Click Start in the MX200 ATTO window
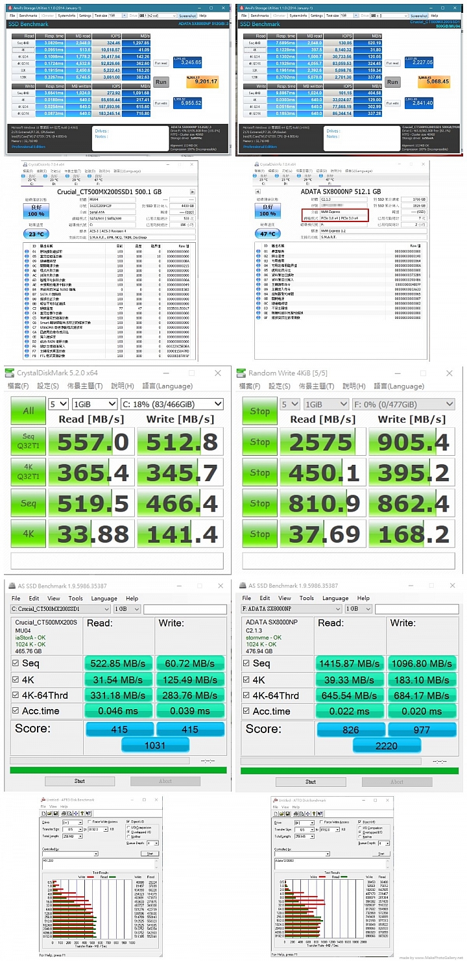 (x=150, y=853)
